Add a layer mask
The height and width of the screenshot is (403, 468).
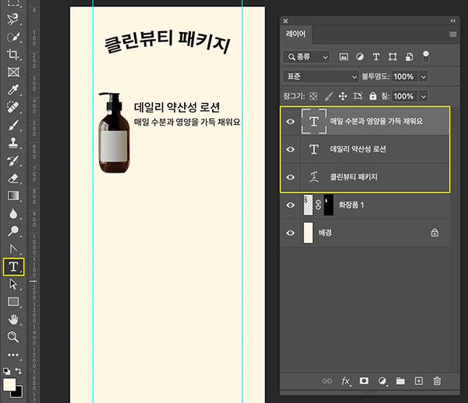(364, 381)
